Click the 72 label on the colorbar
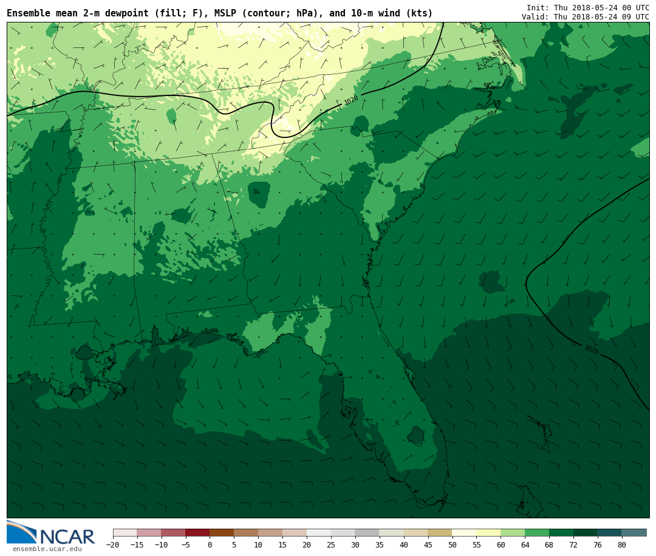 [x=573, y=545]
